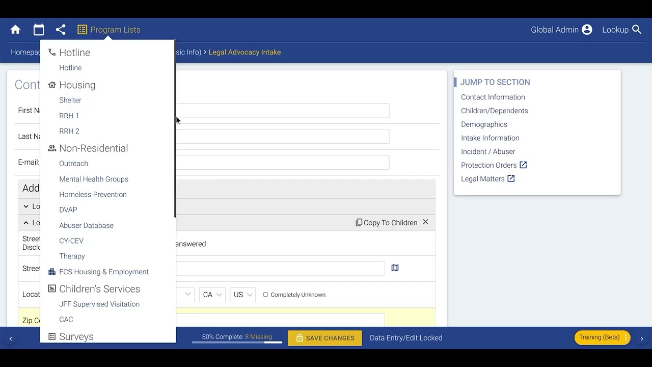Image resolution: width=652 pixels, height=367 pixels.
Task: Click Legal Advocacy Intake breadcrumb
Action: pos(244,52)
